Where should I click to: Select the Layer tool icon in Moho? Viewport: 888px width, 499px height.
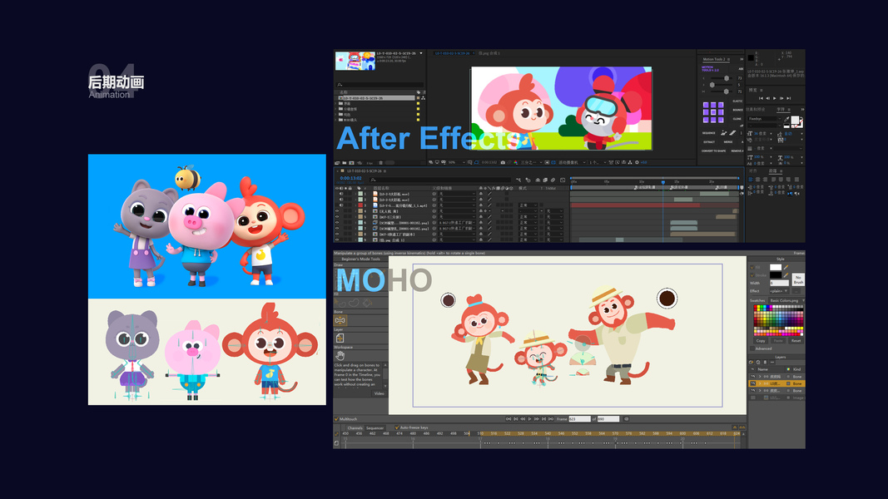coord(340,338)
